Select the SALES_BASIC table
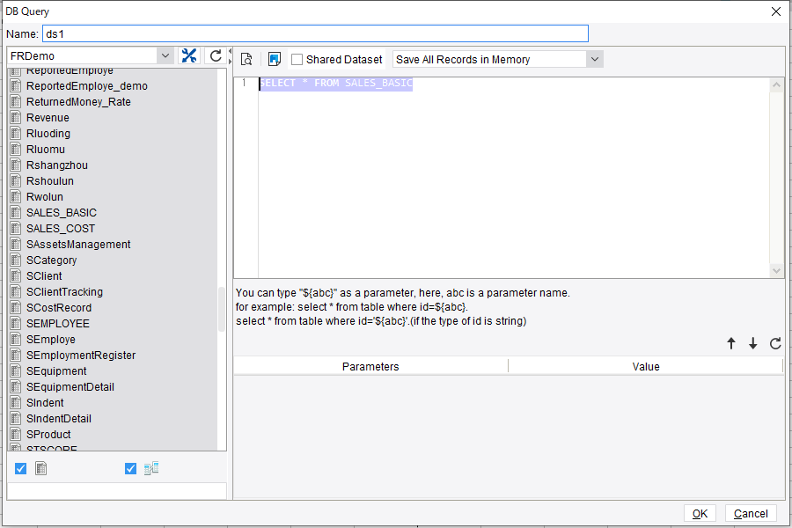The height and width of the screenshot is (528, 792). 61,212
